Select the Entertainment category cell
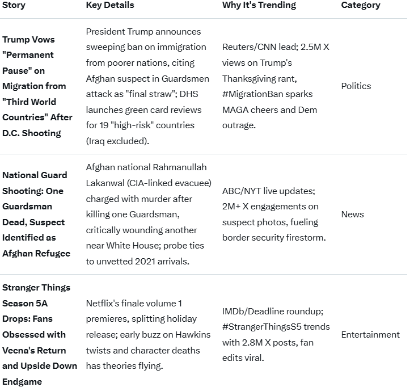 [x=370, y=335]
